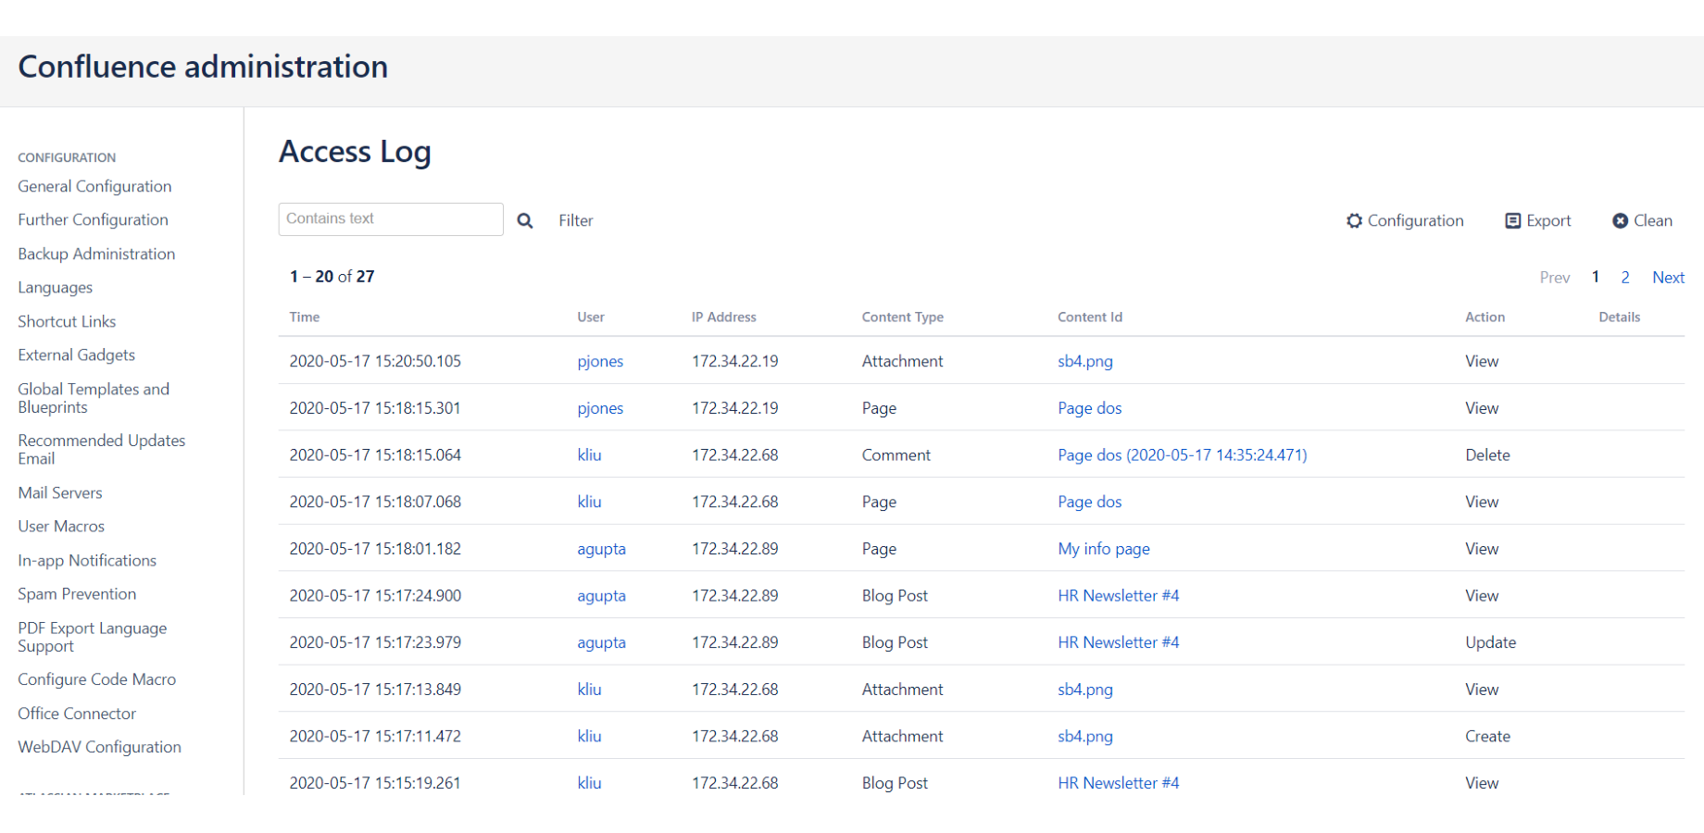1704x833 pixels.
Task: Open kliu user on 15:17:13.849 row
Action: pos(589,690)
